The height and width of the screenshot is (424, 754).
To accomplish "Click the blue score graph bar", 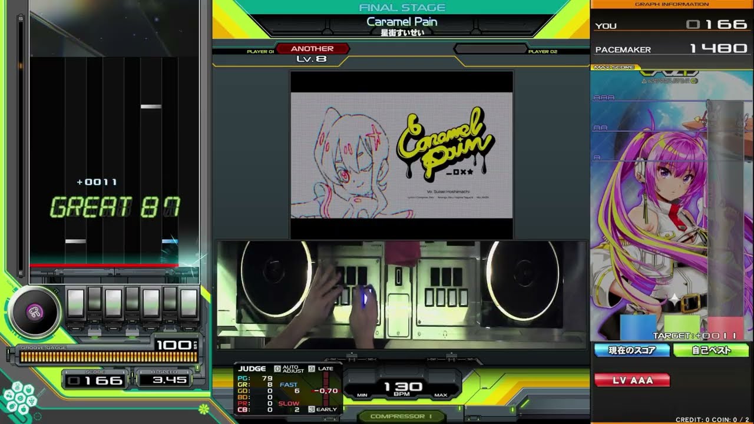I will [x=638, y=328].
